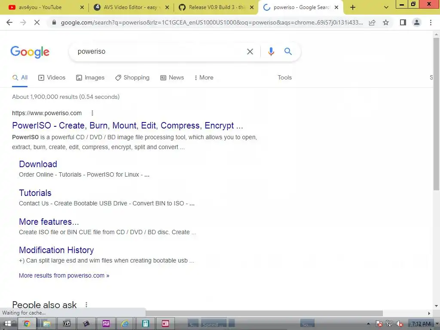Go back with the browser back arrow

(9, 22)
